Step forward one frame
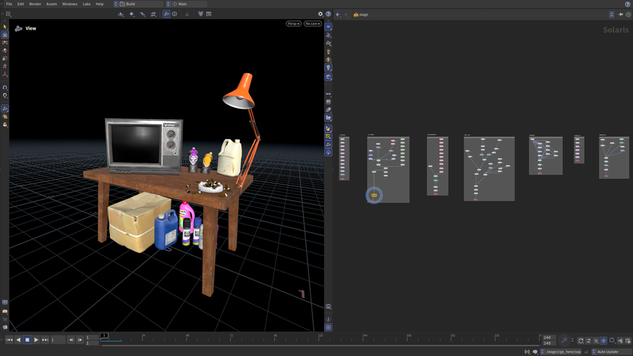633x356 pixels. click(80, 340)
